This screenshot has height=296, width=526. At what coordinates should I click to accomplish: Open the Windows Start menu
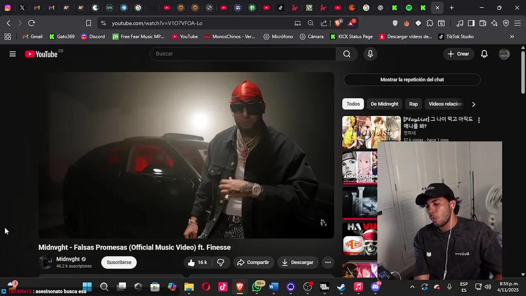(87, 287)
